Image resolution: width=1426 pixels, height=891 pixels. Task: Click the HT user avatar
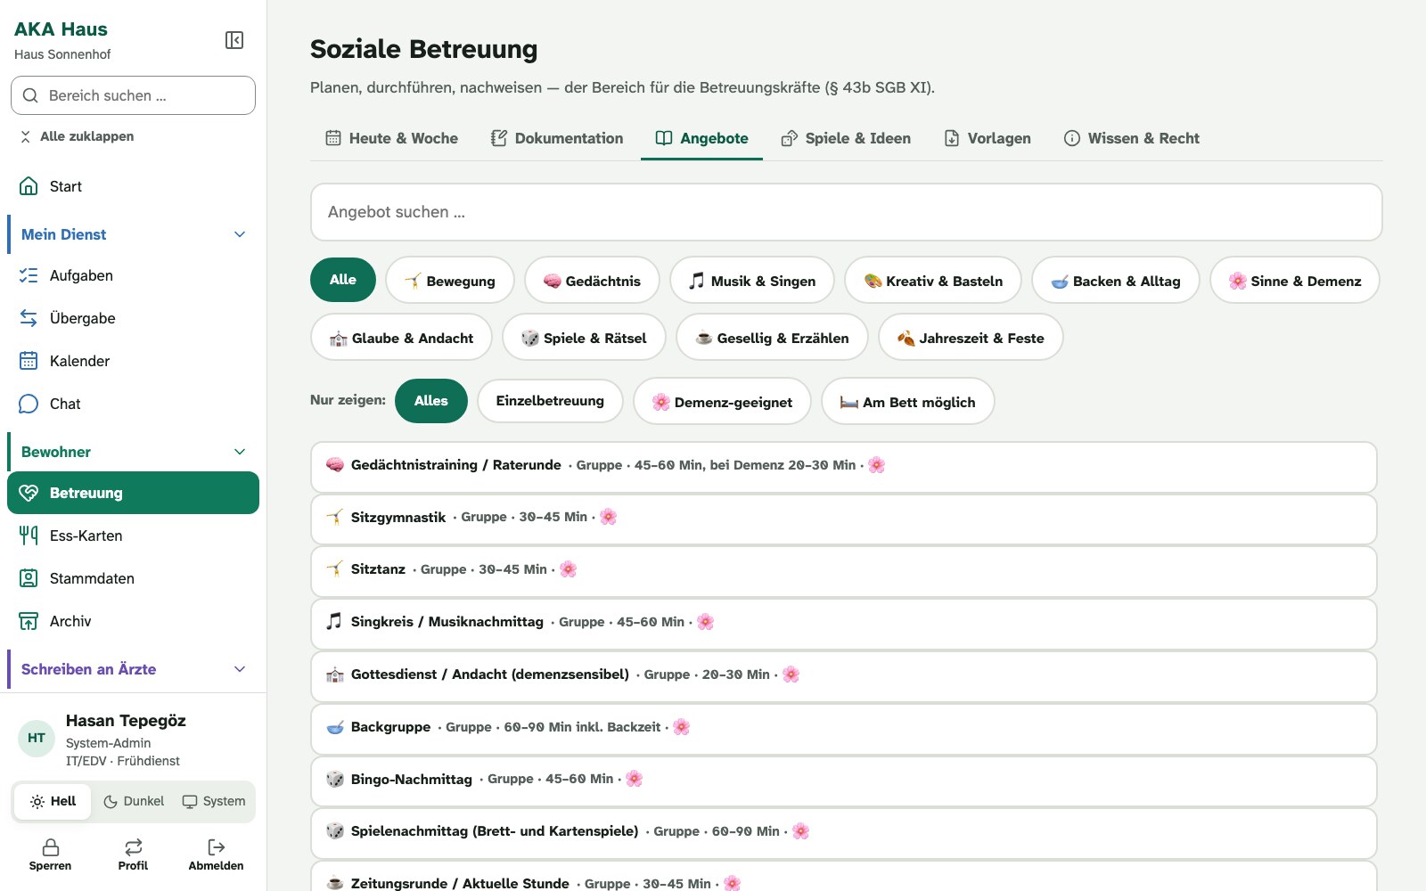tap(37, 738)
